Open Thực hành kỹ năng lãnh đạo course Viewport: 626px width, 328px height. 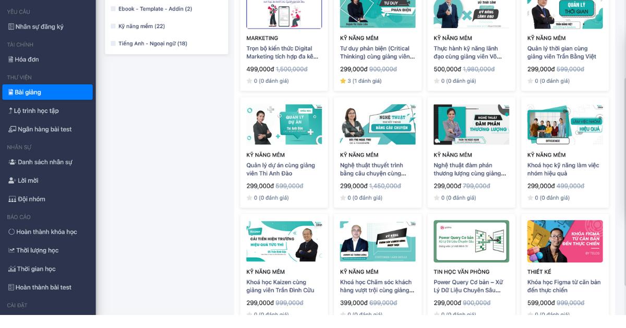[468, 53]
